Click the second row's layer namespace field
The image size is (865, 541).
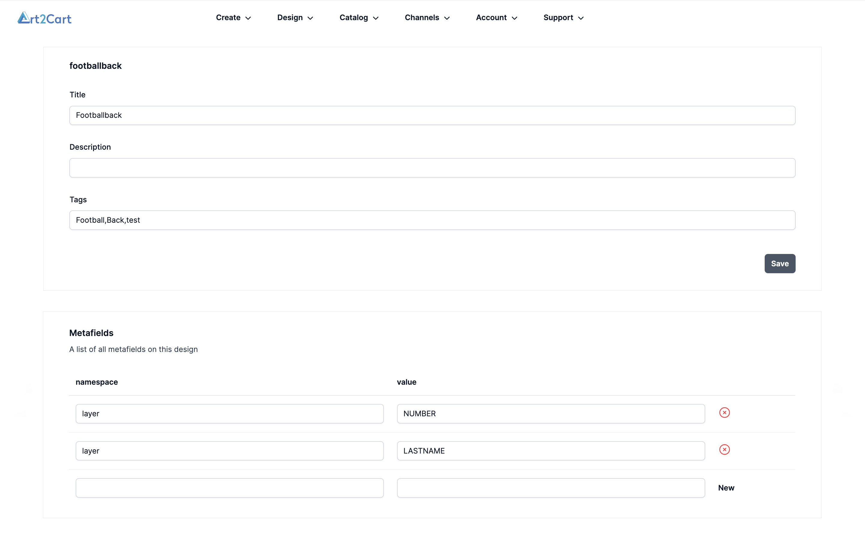click(229, 451)
